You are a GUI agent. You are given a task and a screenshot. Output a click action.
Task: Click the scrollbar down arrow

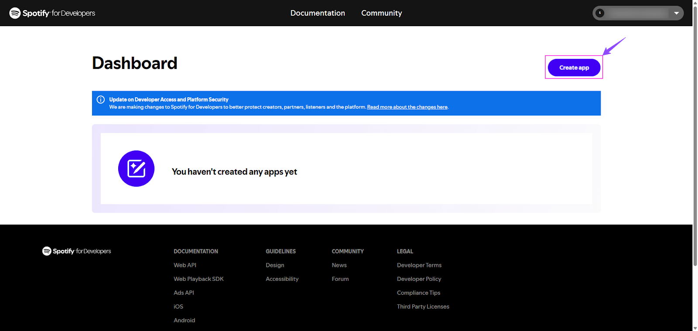tap(695, 328)
